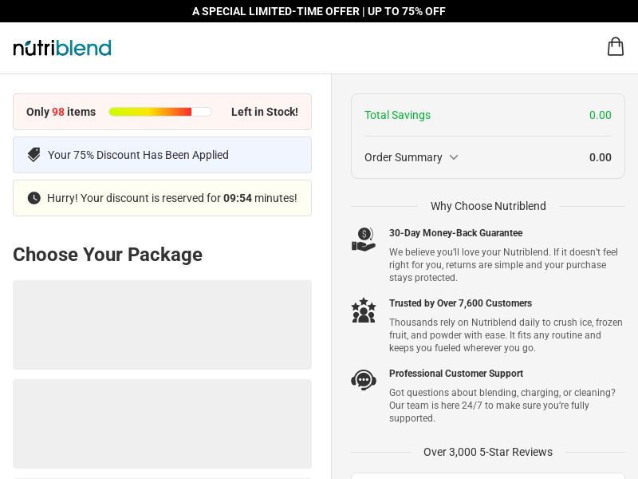Click 'Left in Stock!' text
Viewport: 638px width, 479px height.
265,112
